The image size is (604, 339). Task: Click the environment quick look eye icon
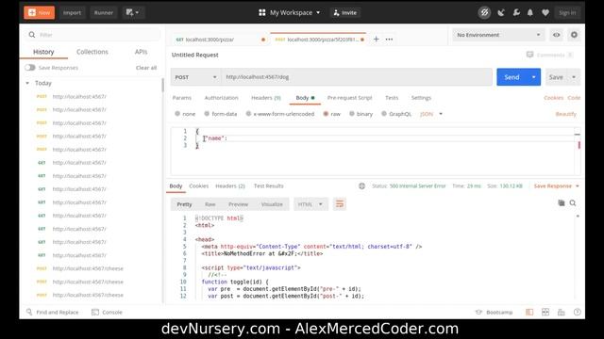click(x=556, y=35)
